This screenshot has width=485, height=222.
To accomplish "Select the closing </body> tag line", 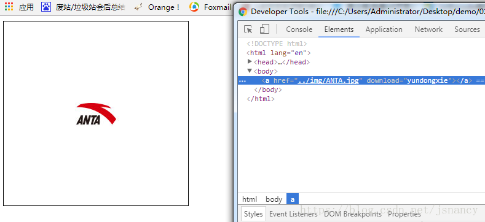I will pos(267,90).
